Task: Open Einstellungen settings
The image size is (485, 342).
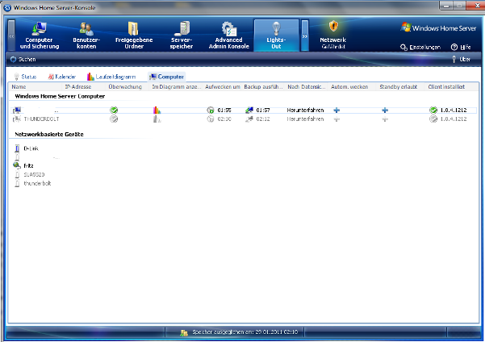Action: click(x=420, y=47)
